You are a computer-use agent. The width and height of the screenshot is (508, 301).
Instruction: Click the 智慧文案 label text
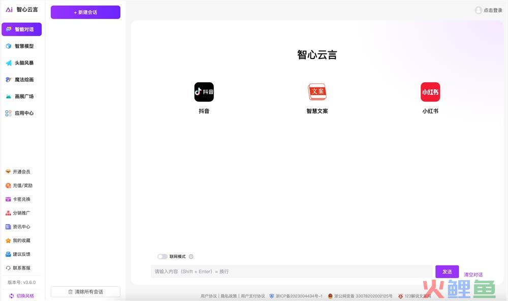pos(317,111)
